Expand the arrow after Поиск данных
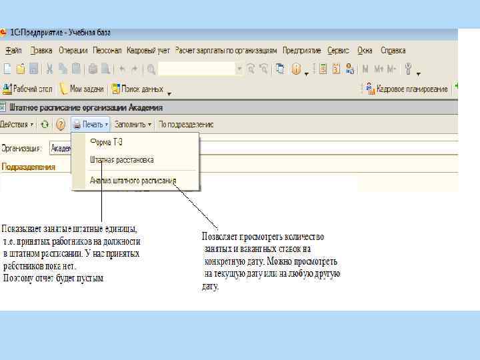 point(169,94)
